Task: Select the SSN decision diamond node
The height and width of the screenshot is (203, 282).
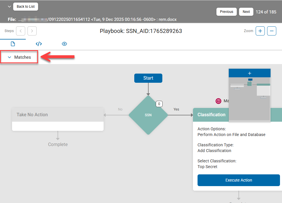Action: tap(148, 115)
